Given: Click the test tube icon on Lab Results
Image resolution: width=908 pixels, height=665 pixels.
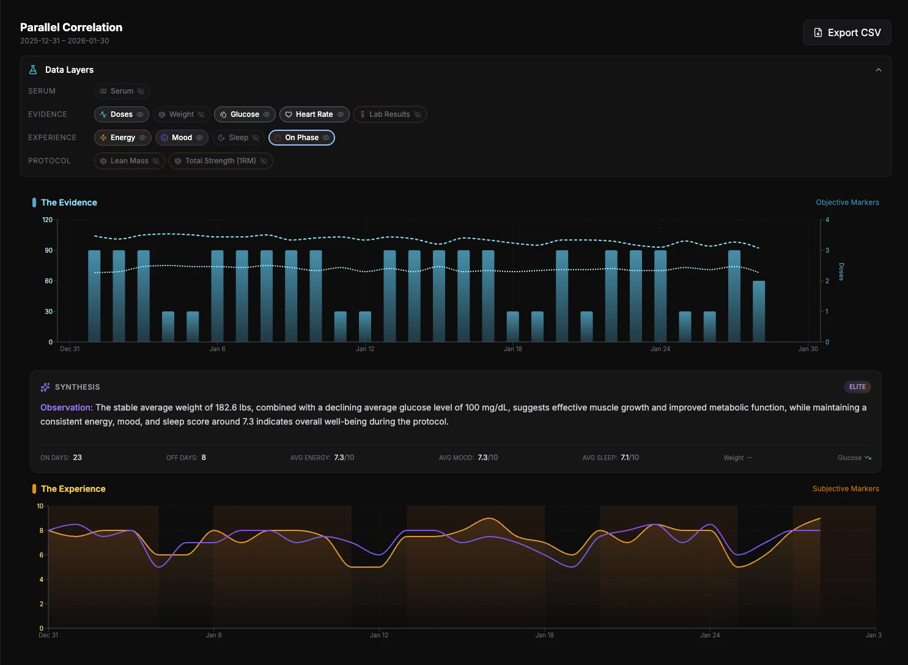Looking at the screenshot, I should click(362, 114).
